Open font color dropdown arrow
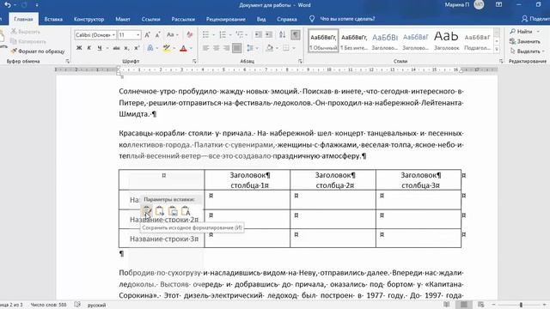Image resolution: width=550 pixels, height=309 pixels. 191,48
